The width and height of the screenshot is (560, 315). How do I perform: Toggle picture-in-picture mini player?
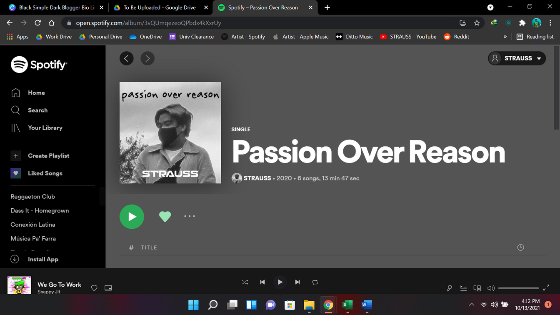tap(108, 288)
